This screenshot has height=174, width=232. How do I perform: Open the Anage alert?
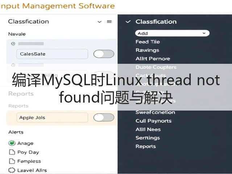point(25,143)
